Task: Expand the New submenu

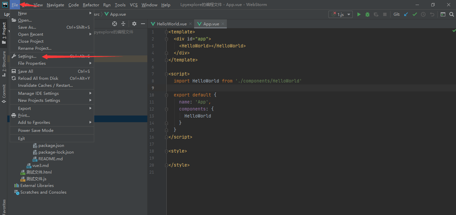Action: pyautogui.click(x=52, y=13)
